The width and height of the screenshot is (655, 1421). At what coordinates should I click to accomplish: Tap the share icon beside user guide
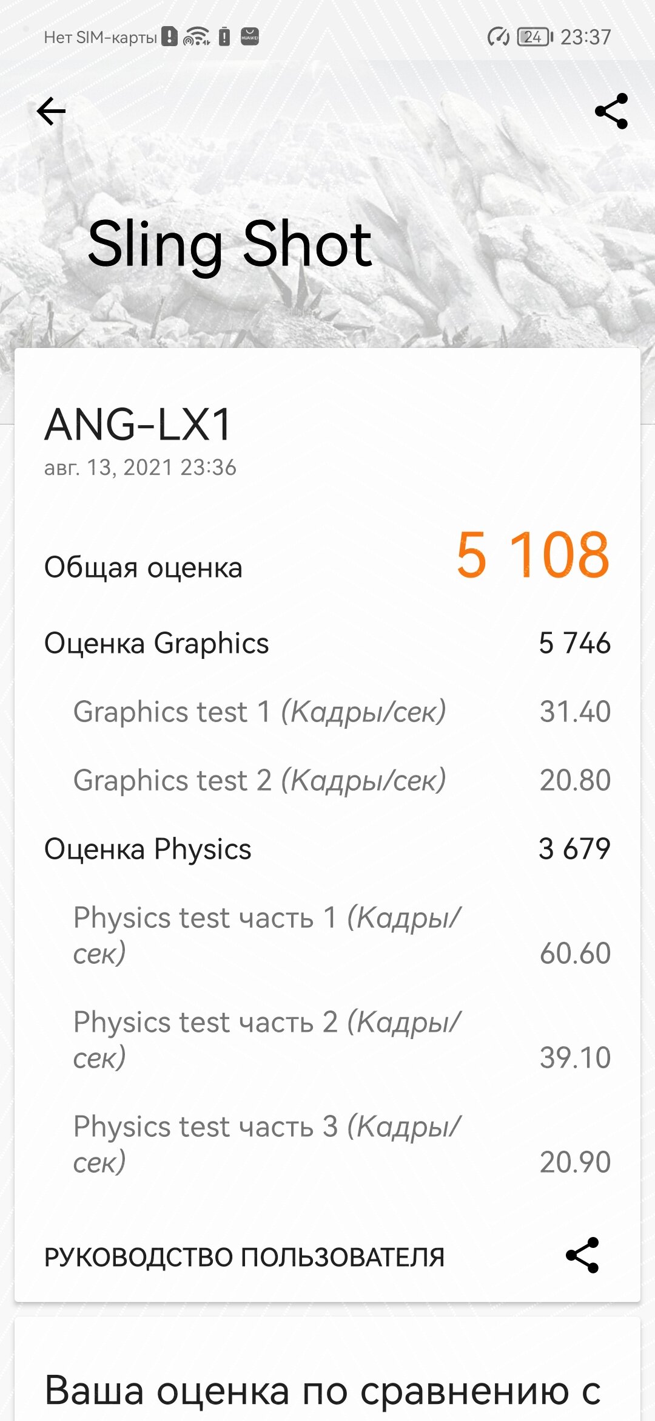[x=582, y=1255]
